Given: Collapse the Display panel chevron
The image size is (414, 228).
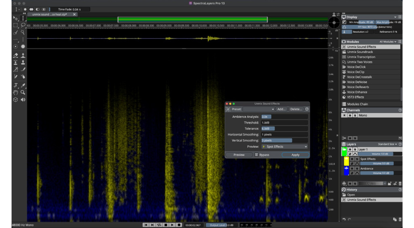Looking at the screenshot, I should coord(395,17).
